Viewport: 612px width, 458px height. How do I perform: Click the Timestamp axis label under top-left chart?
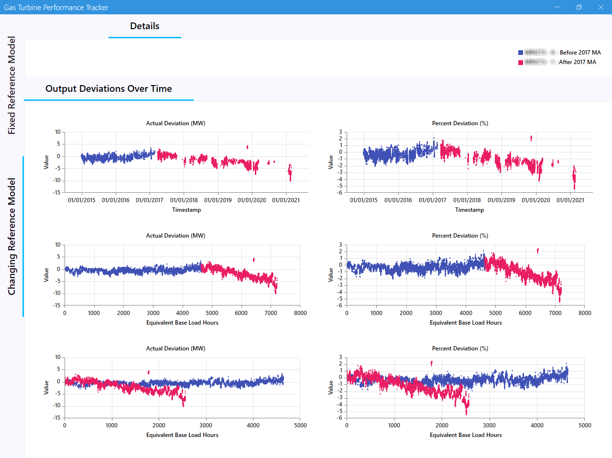tap(186, 210)
